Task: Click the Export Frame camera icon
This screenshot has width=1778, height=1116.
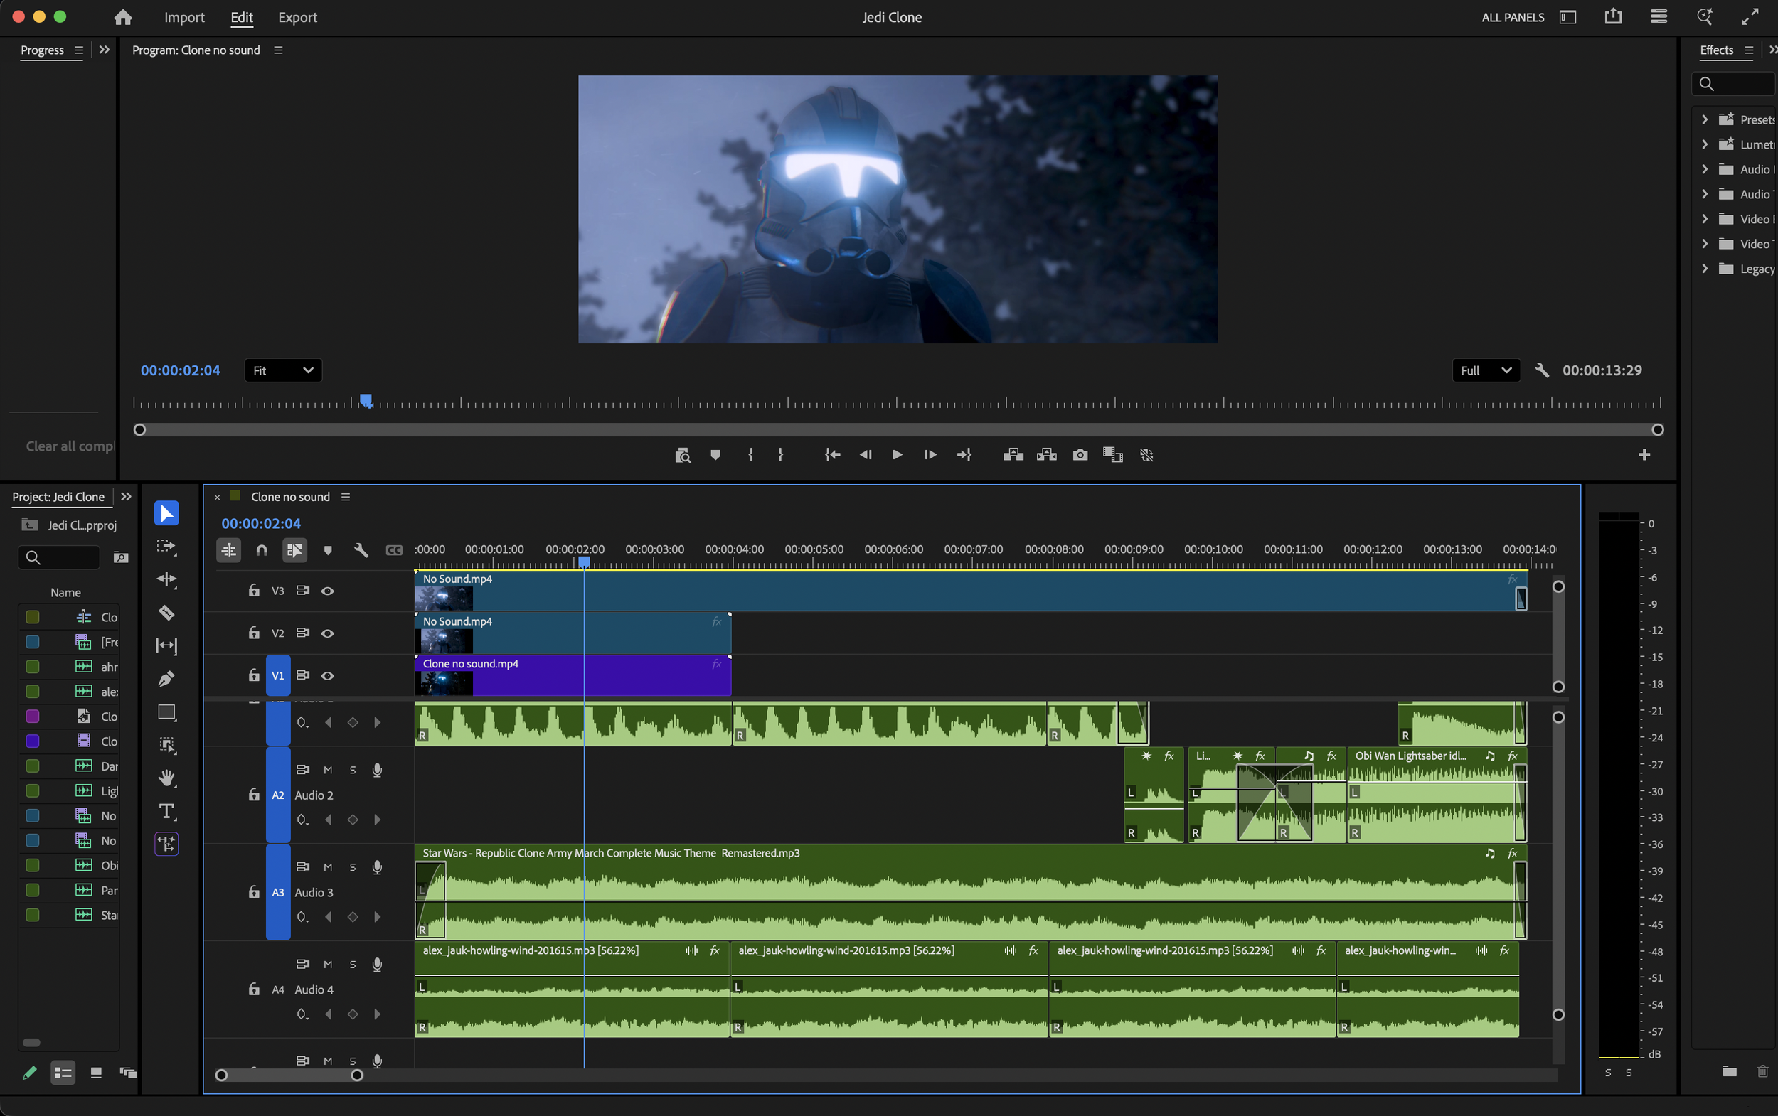Action: (x=1080, y=455)
